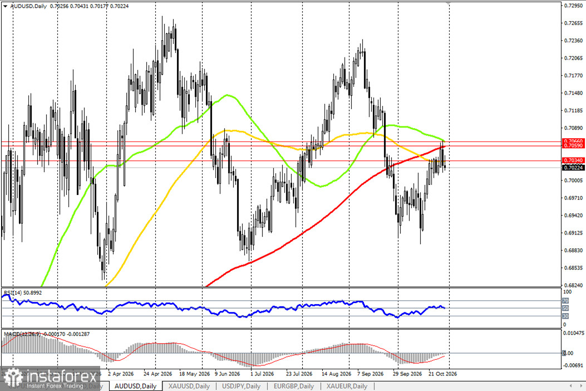Select the USDJPY,Daily chart tab

coord(241,386)
